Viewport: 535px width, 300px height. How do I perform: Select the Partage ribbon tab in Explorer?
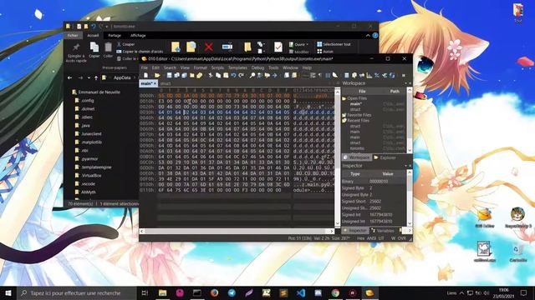tap(115, 35)
